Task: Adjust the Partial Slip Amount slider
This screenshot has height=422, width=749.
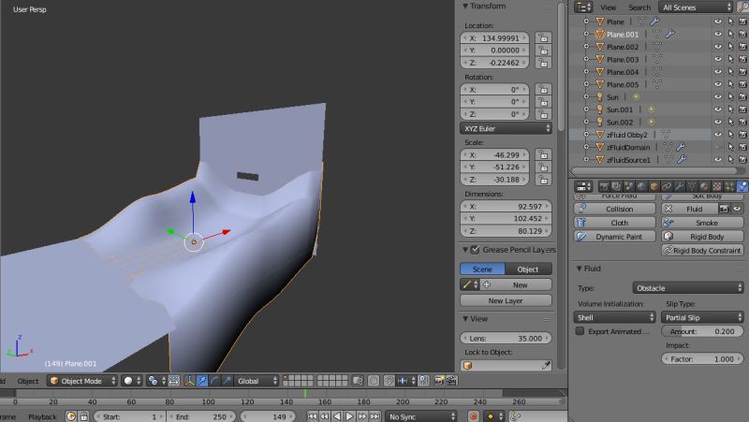Action: coord(703,331)
